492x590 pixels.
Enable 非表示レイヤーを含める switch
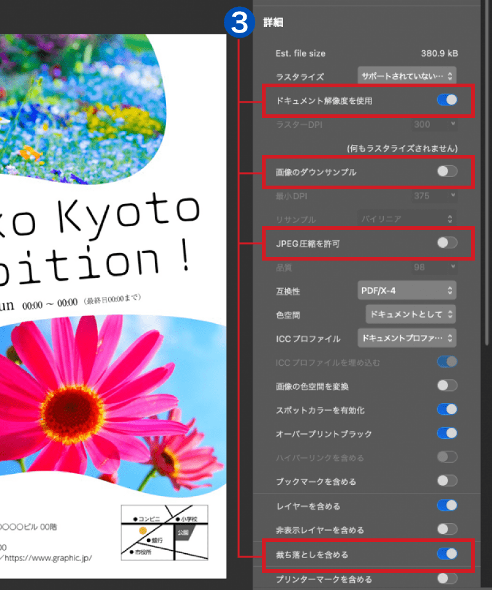tap(446, 529)
